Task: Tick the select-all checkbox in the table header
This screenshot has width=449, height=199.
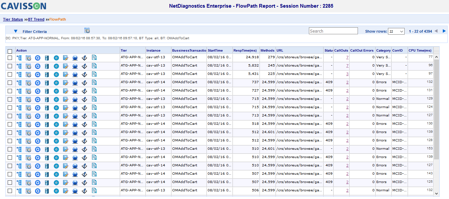Action: [x=10, y=51]
